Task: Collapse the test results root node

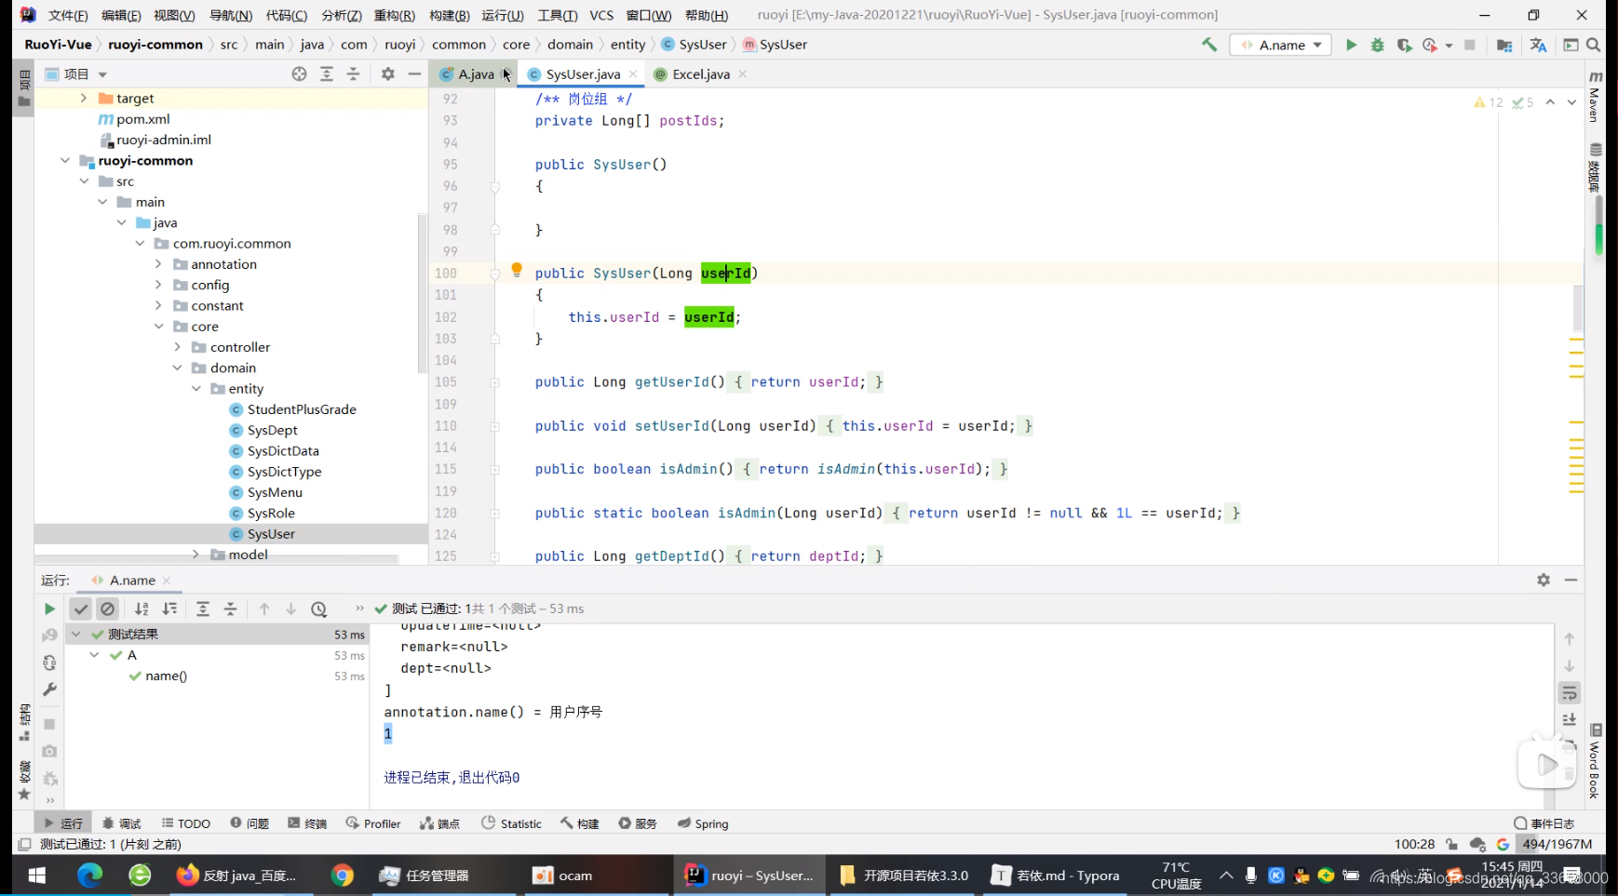Action: [75, 635]
